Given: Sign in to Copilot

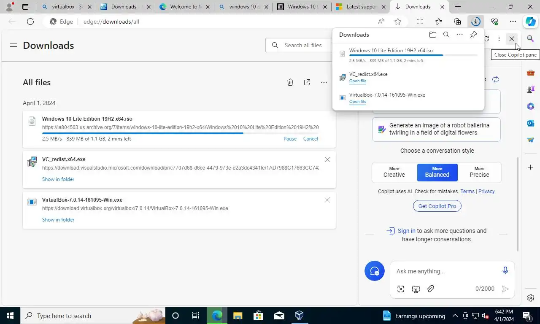Looking at the screenshot, I should tap(406, 231).
